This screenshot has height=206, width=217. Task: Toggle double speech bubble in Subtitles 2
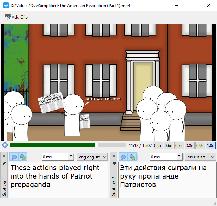[x=132, y=157]
